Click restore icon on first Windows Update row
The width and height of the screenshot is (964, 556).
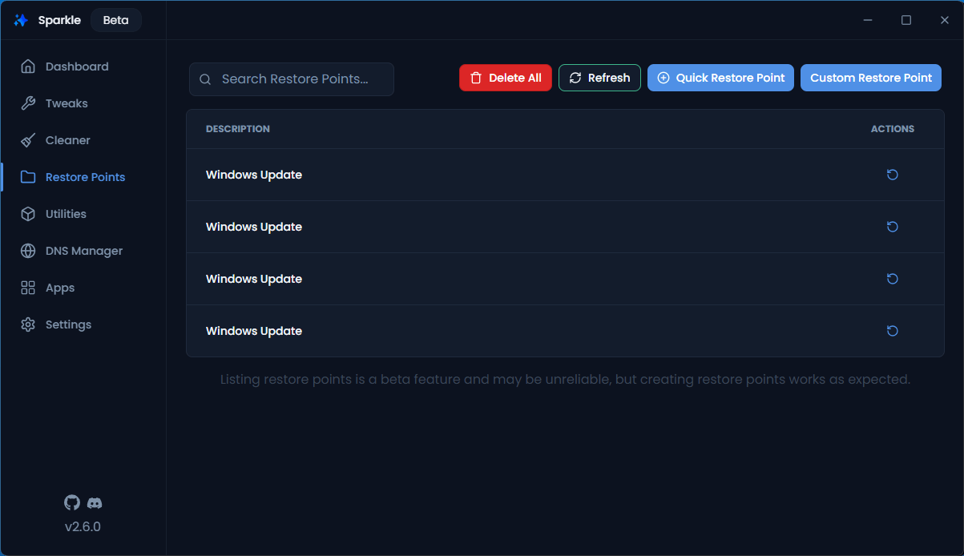892,175
